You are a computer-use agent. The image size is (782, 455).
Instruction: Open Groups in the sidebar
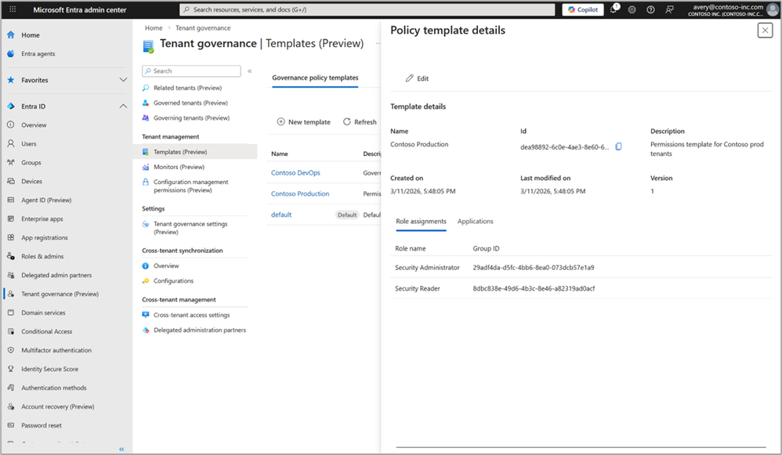click(x=31, y=162)
